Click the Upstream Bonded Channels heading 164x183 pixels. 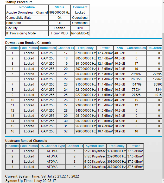tap(26, 141)
